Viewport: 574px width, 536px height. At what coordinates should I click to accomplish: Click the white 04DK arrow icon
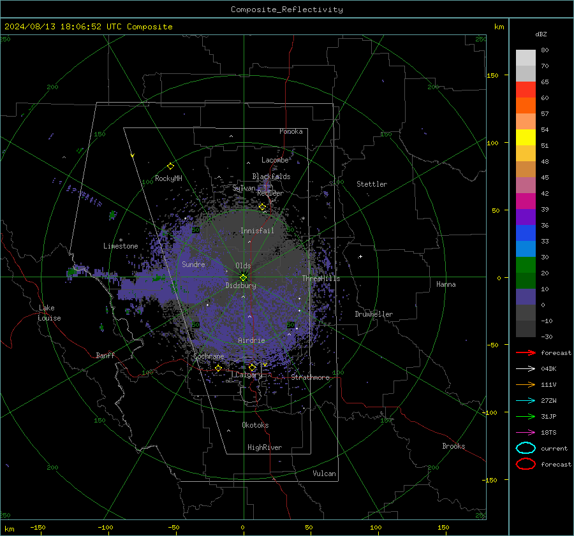[x=526, y=368]
